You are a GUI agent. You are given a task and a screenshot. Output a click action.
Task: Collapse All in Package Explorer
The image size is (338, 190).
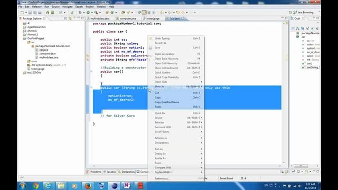pos(65,18)
